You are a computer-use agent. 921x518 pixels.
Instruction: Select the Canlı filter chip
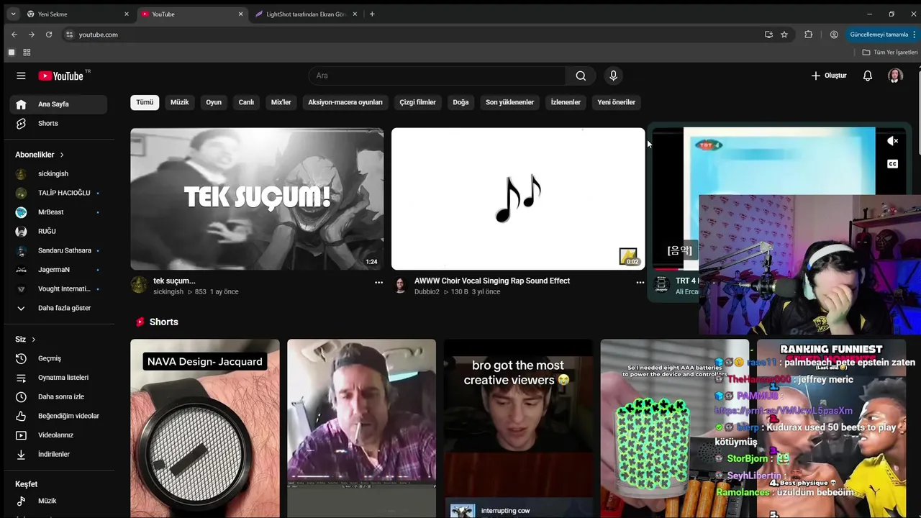pos(246,102)
